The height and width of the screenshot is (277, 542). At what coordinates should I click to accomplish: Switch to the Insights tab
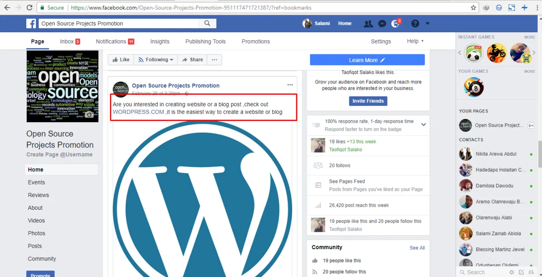coord(160,41)
